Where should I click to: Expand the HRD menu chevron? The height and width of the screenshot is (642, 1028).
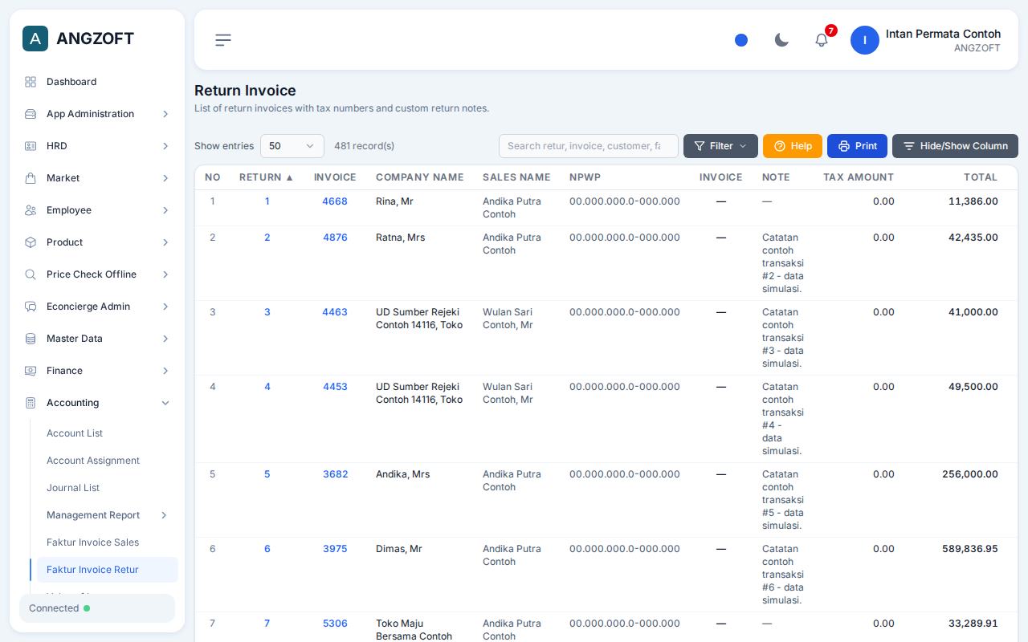click(x=165, y=146)
